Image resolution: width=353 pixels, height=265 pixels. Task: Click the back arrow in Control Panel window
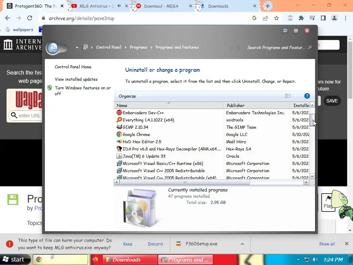pyautogui.click(x=53, y=48)
